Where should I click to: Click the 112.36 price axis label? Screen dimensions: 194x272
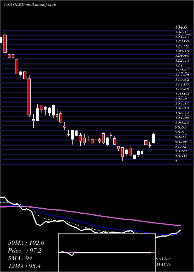pyautogui.click(x=182, y=89)
